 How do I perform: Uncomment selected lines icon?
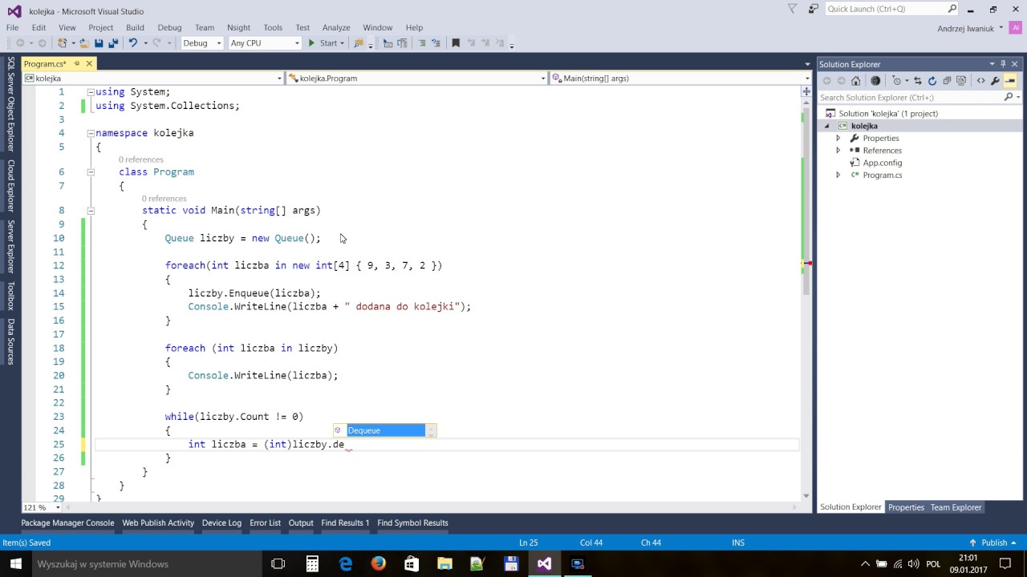436,43
